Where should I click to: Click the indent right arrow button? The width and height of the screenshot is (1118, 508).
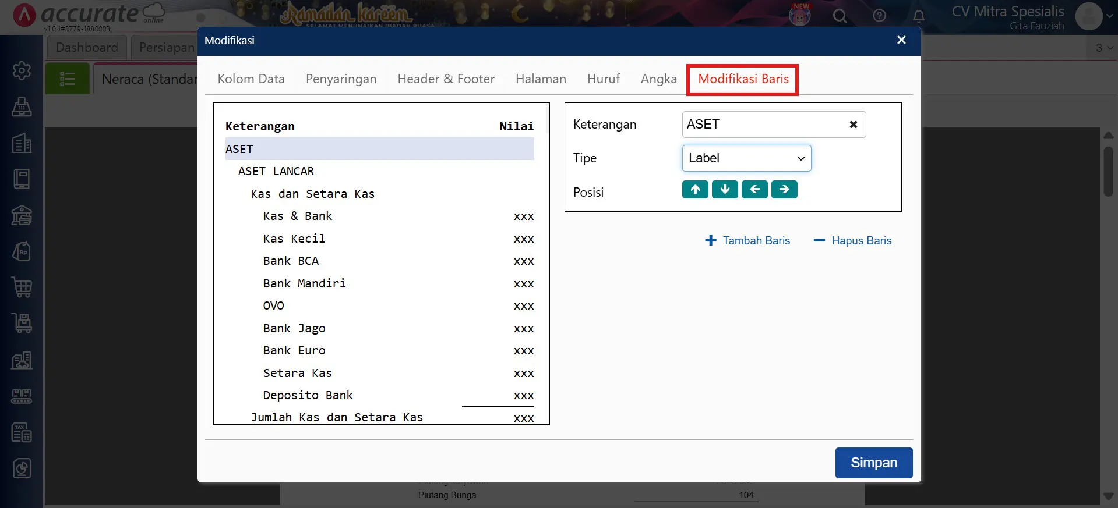784,190
